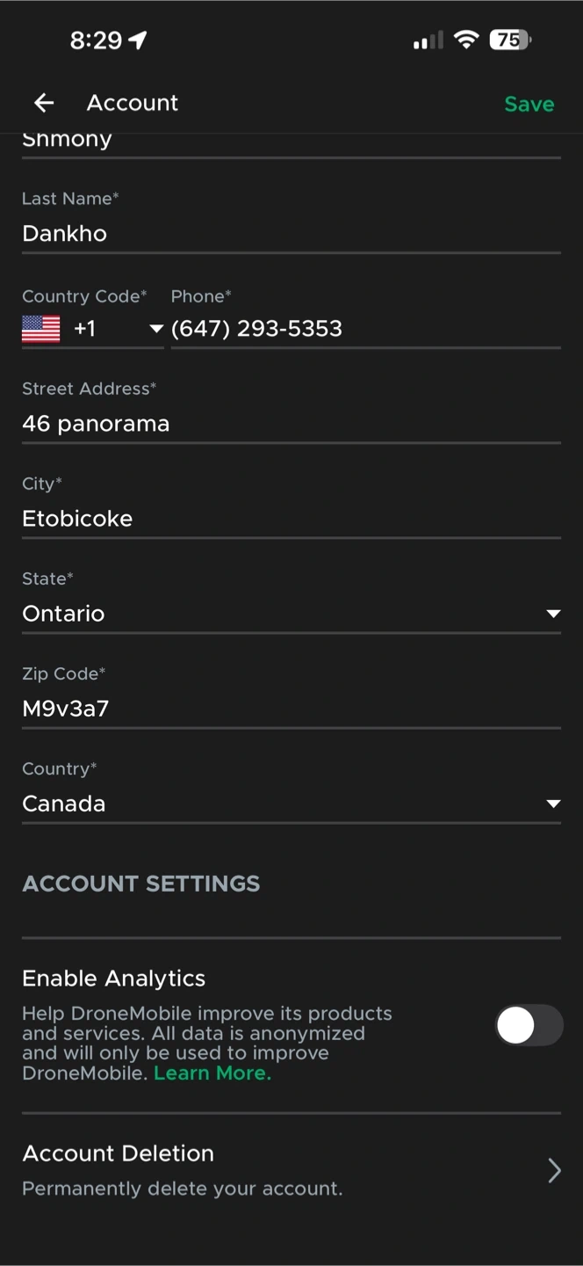Tap the Wi-Fi status icon
The image size is (583, 1266).
(466, 40)
